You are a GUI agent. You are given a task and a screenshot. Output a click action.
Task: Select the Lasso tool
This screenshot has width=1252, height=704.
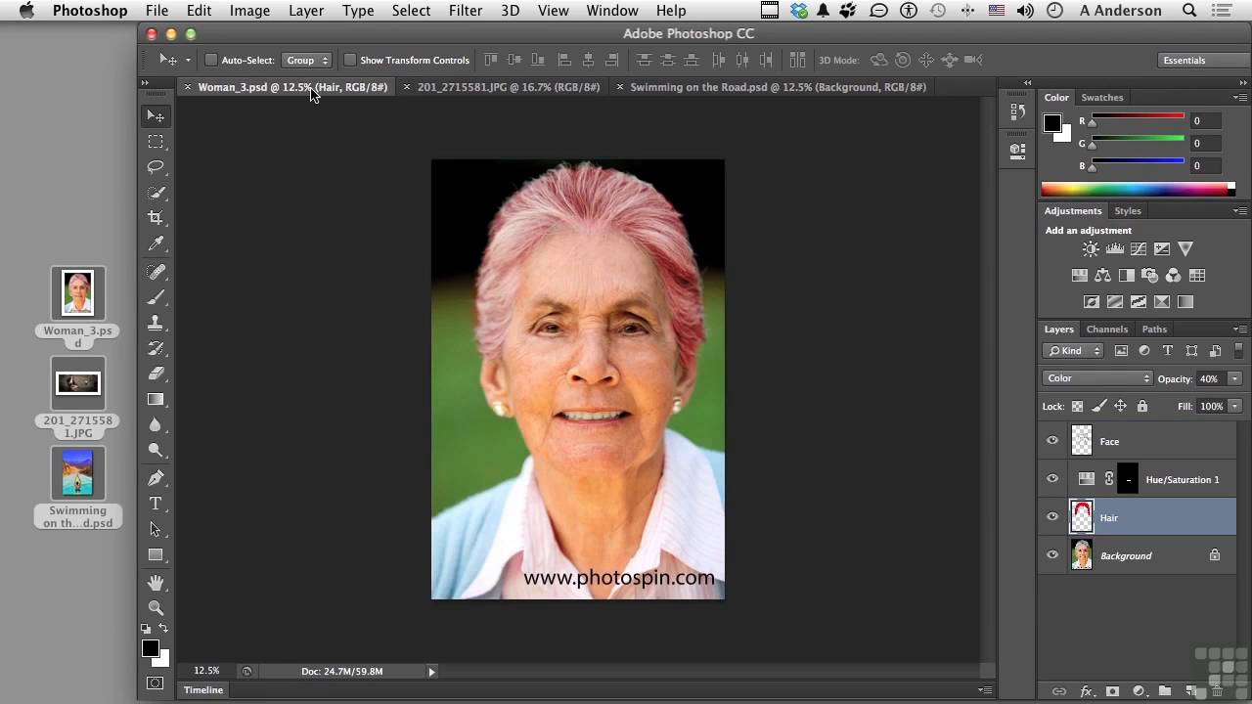click(x=156, y=167)
